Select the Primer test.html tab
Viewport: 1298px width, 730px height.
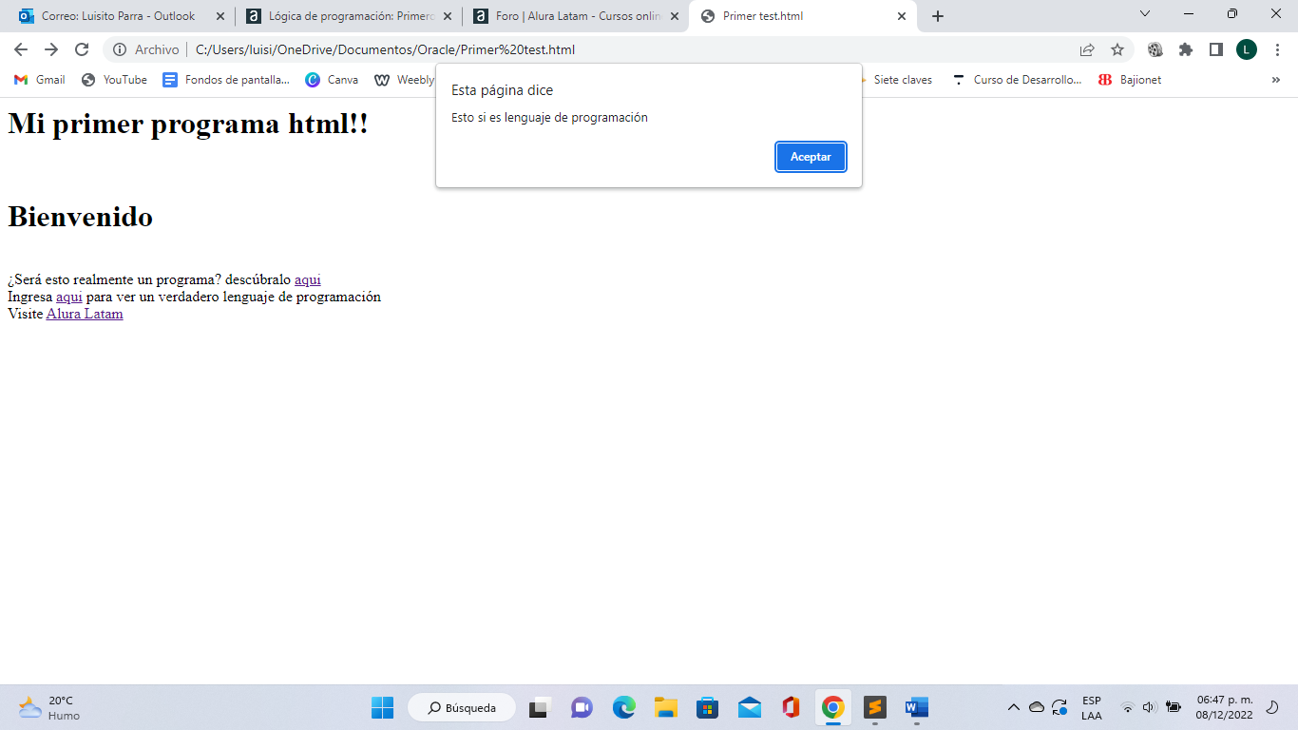coord(803,16)
